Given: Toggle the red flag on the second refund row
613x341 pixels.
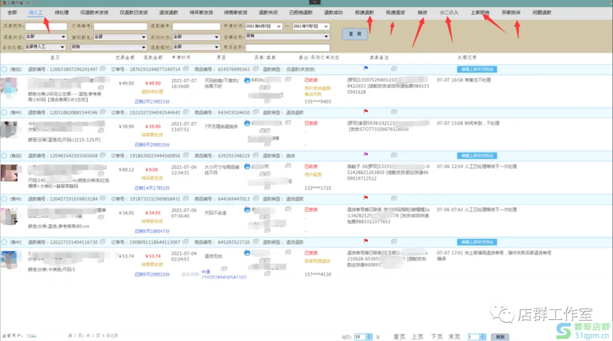Looking at the screenshot, I should pos(366,111).
